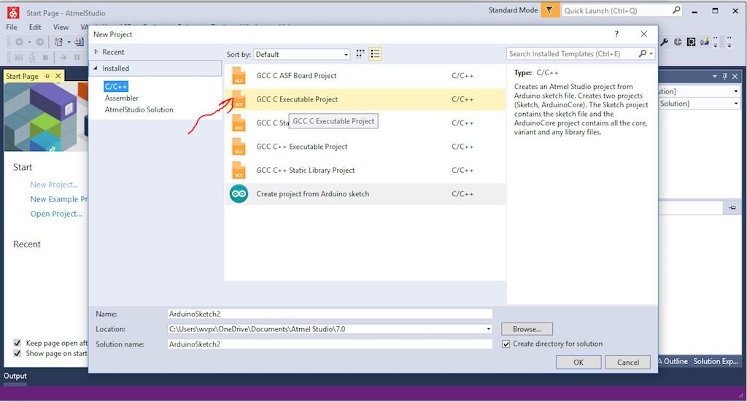Open the search options dropdown arrow
Viewport: 747px width, 402px height.
tap(651, 54)
